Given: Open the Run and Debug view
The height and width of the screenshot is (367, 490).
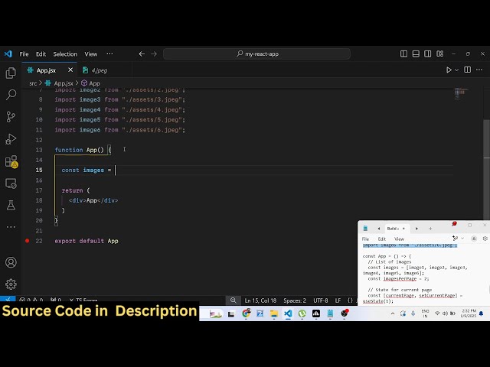Looking at the screenshot, I should pos(11,139).
